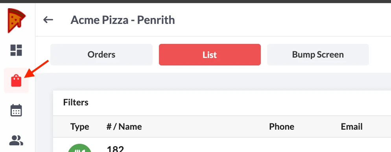Click the green order type icon for order 182
Screen dimensions: 391x152
(79, 148)
